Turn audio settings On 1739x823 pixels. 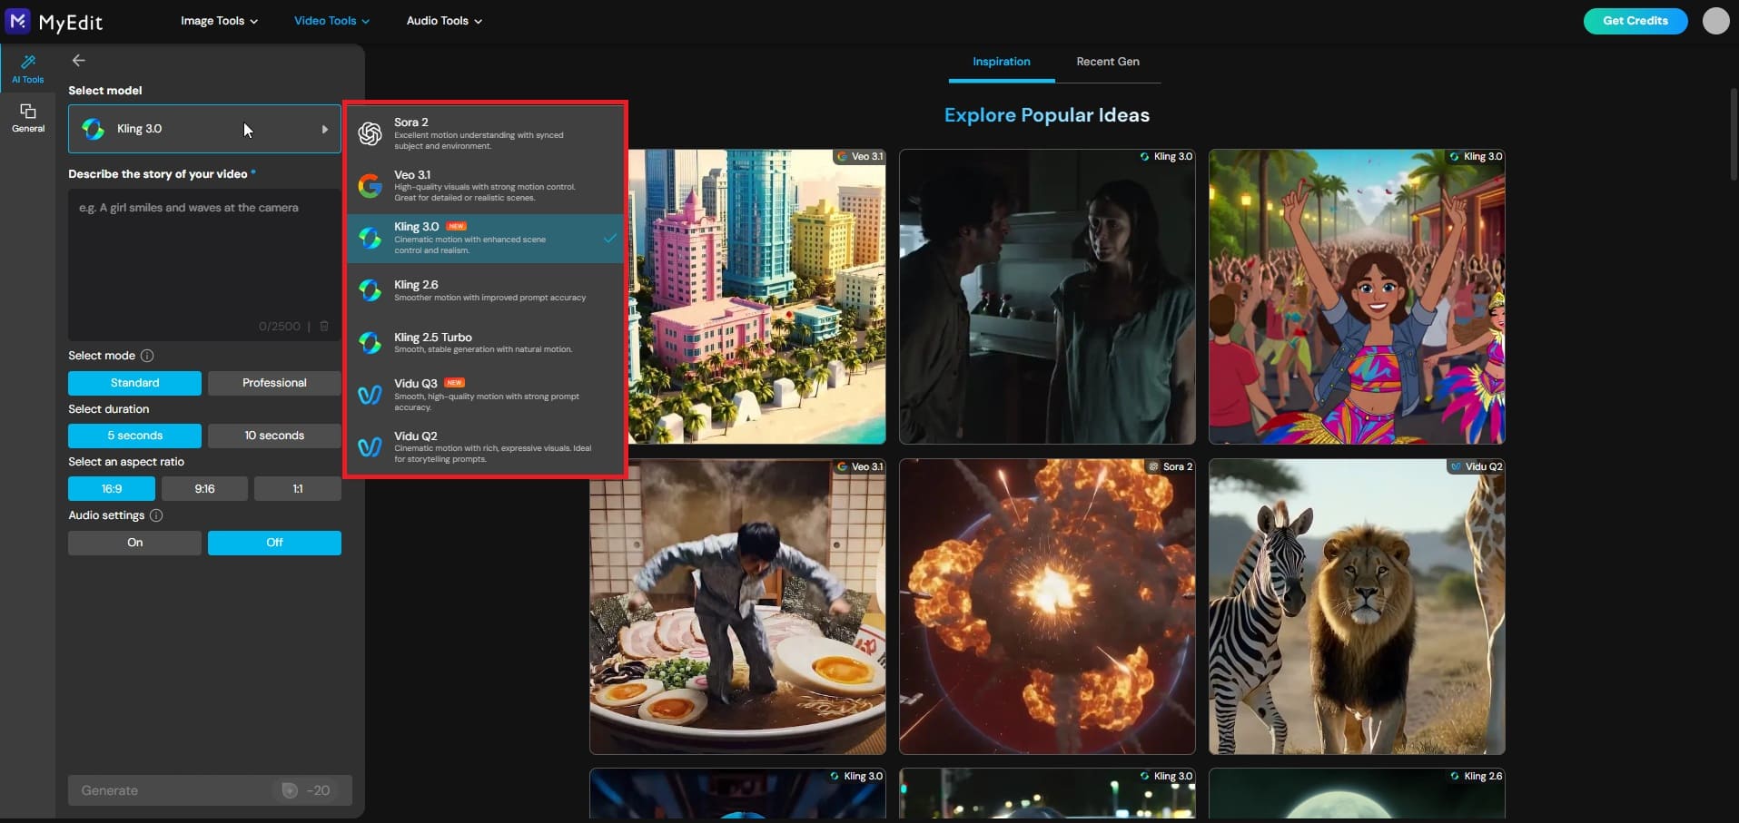(x=133, y=542)
